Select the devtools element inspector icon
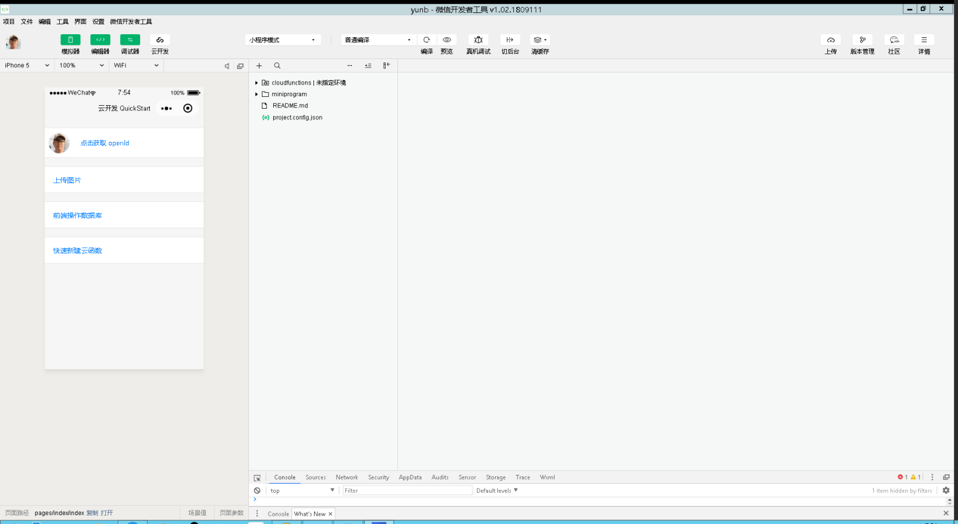Screen dimensions: 958x524 pos(257,477)
